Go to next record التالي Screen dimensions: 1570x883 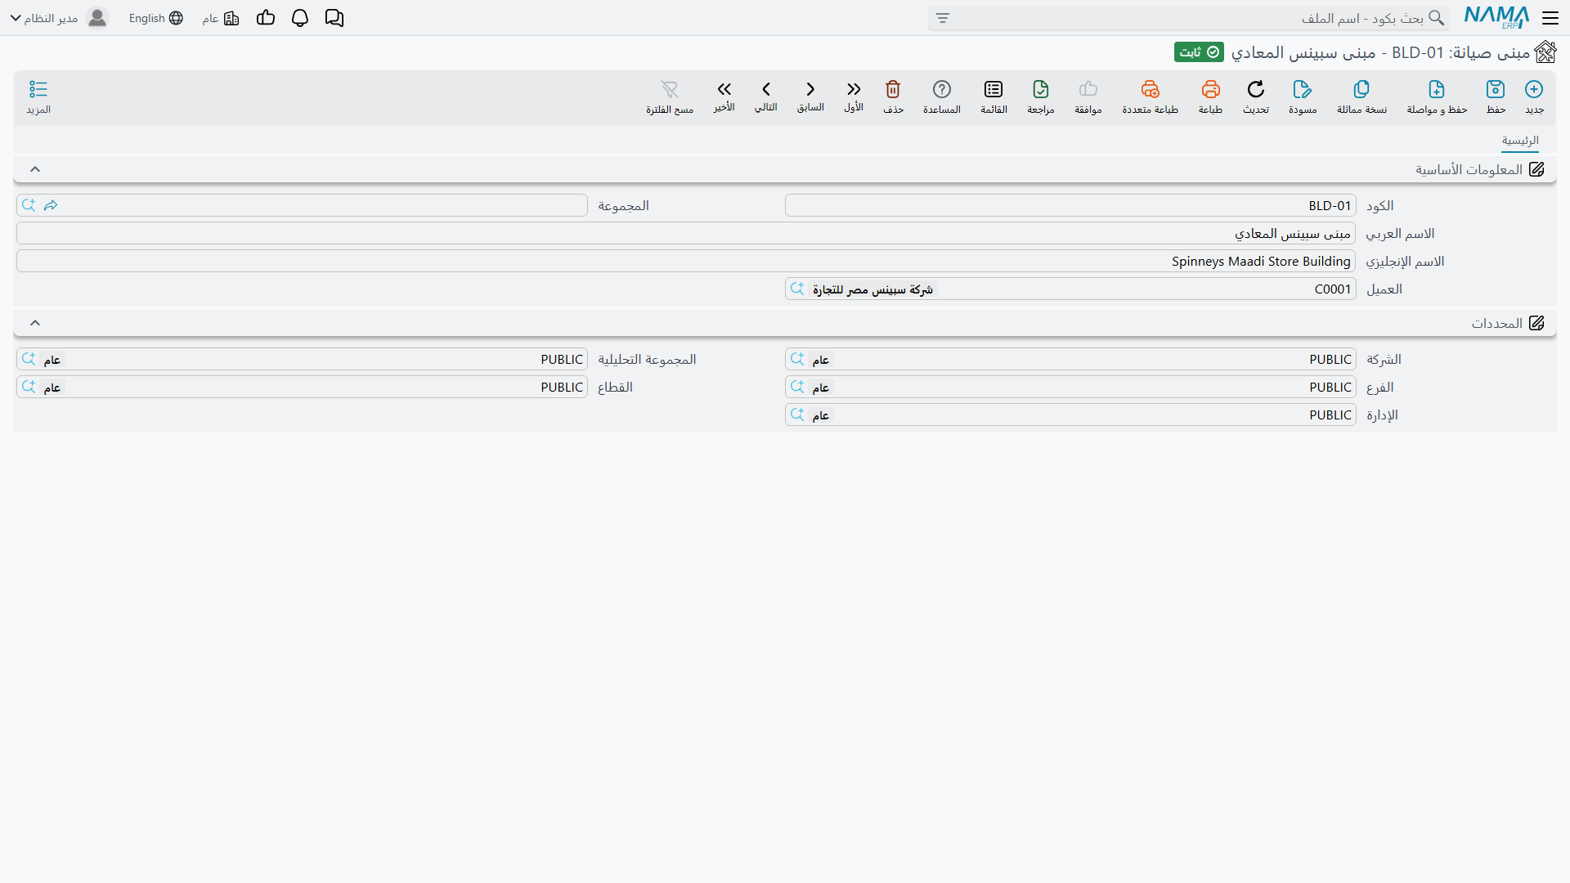[766, 96]
